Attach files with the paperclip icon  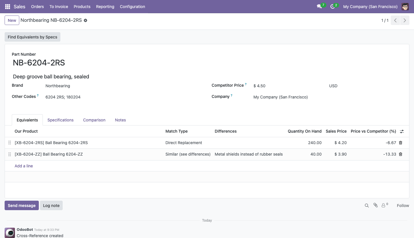(x=375, y=205)
